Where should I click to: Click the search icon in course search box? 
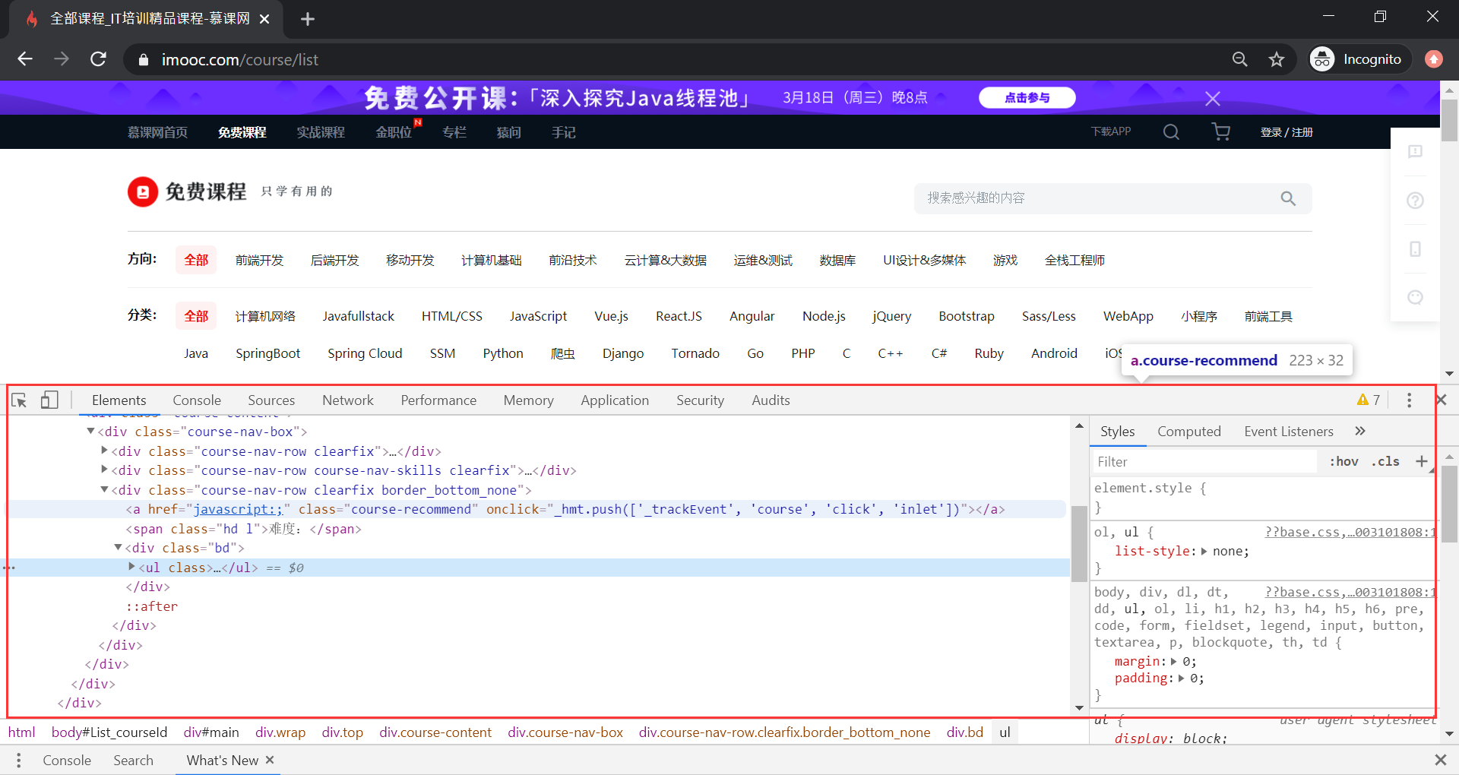[x=1288, y=198]
